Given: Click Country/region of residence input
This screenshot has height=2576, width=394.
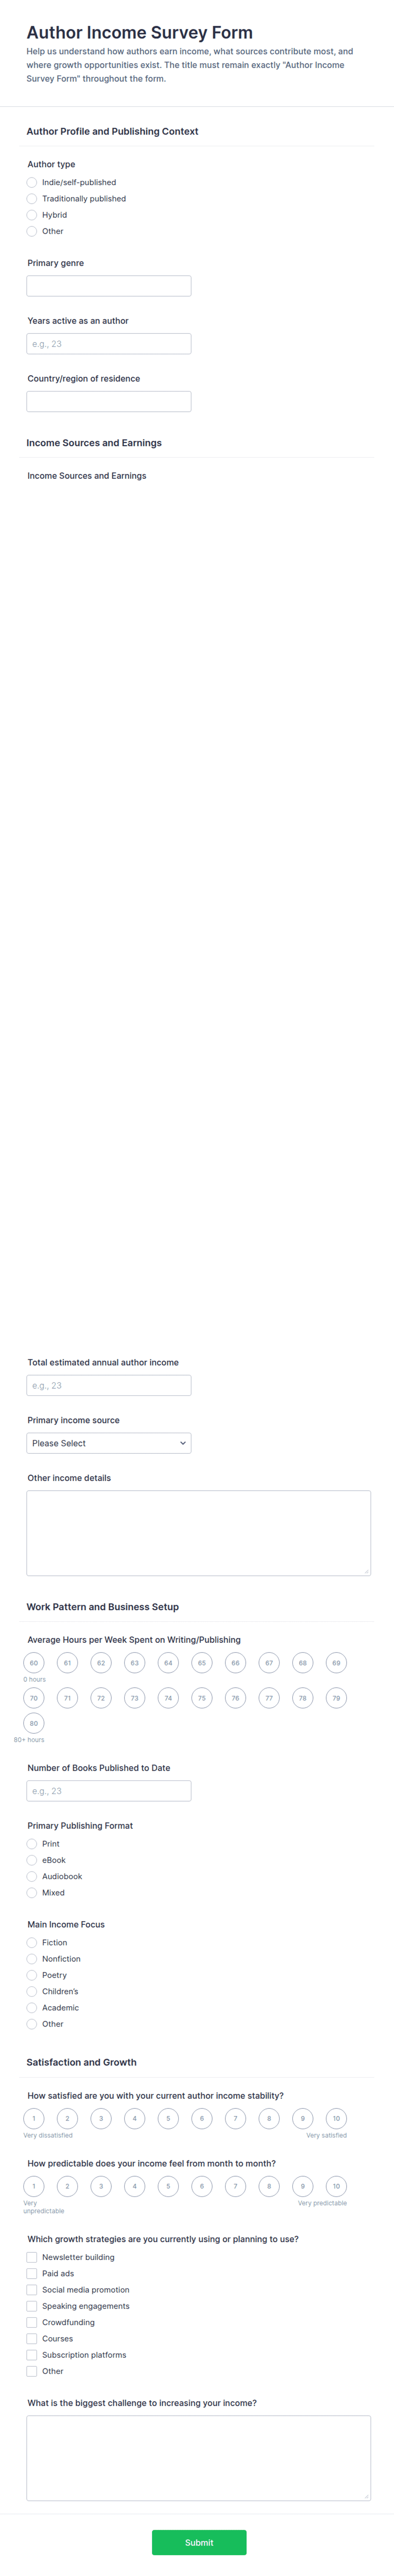Looking at the screenshot, I should click(x=109, y=402).
